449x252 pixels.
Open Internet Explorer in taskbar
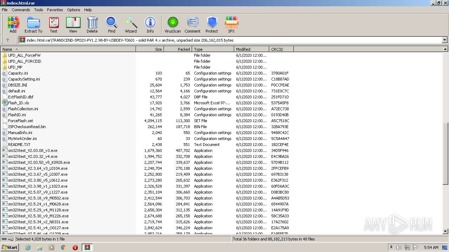(x=28, y=247)
